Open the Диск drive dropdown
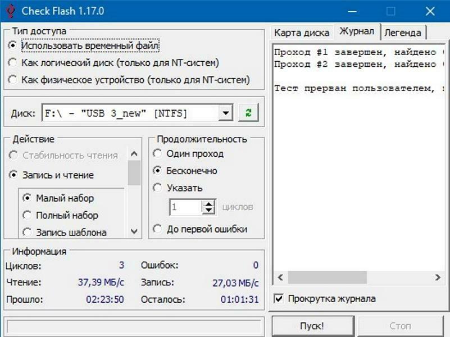Image resolution: width=450 pixels, height=337 pixels. (226, 113)
